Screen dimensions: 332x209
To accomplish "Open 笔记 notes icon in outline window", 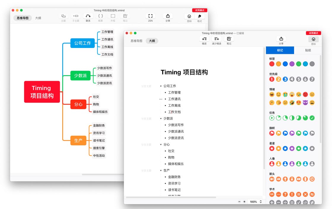I will pos(229,39).
